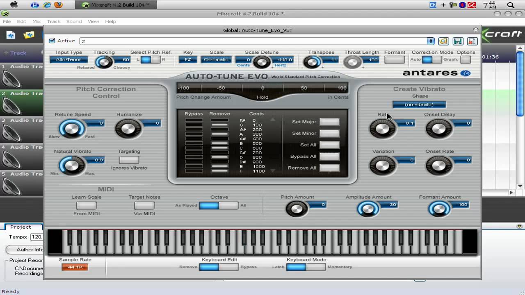The image size is (525, 295).
Task: Click the EN language indicator icon
Action: [433, 5]
